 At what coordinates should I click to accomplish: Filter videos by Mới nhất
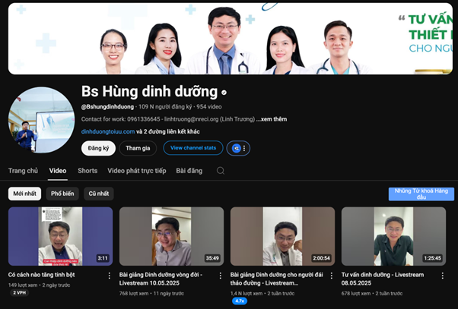24,194
